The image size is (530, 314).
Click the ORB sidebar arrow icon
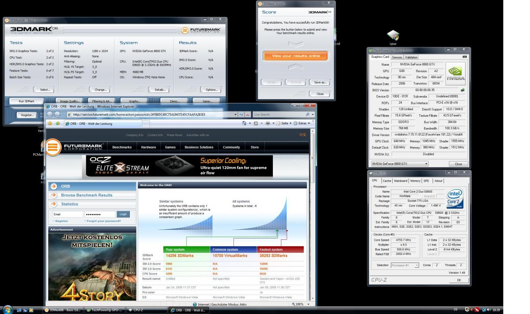[54, 186]
